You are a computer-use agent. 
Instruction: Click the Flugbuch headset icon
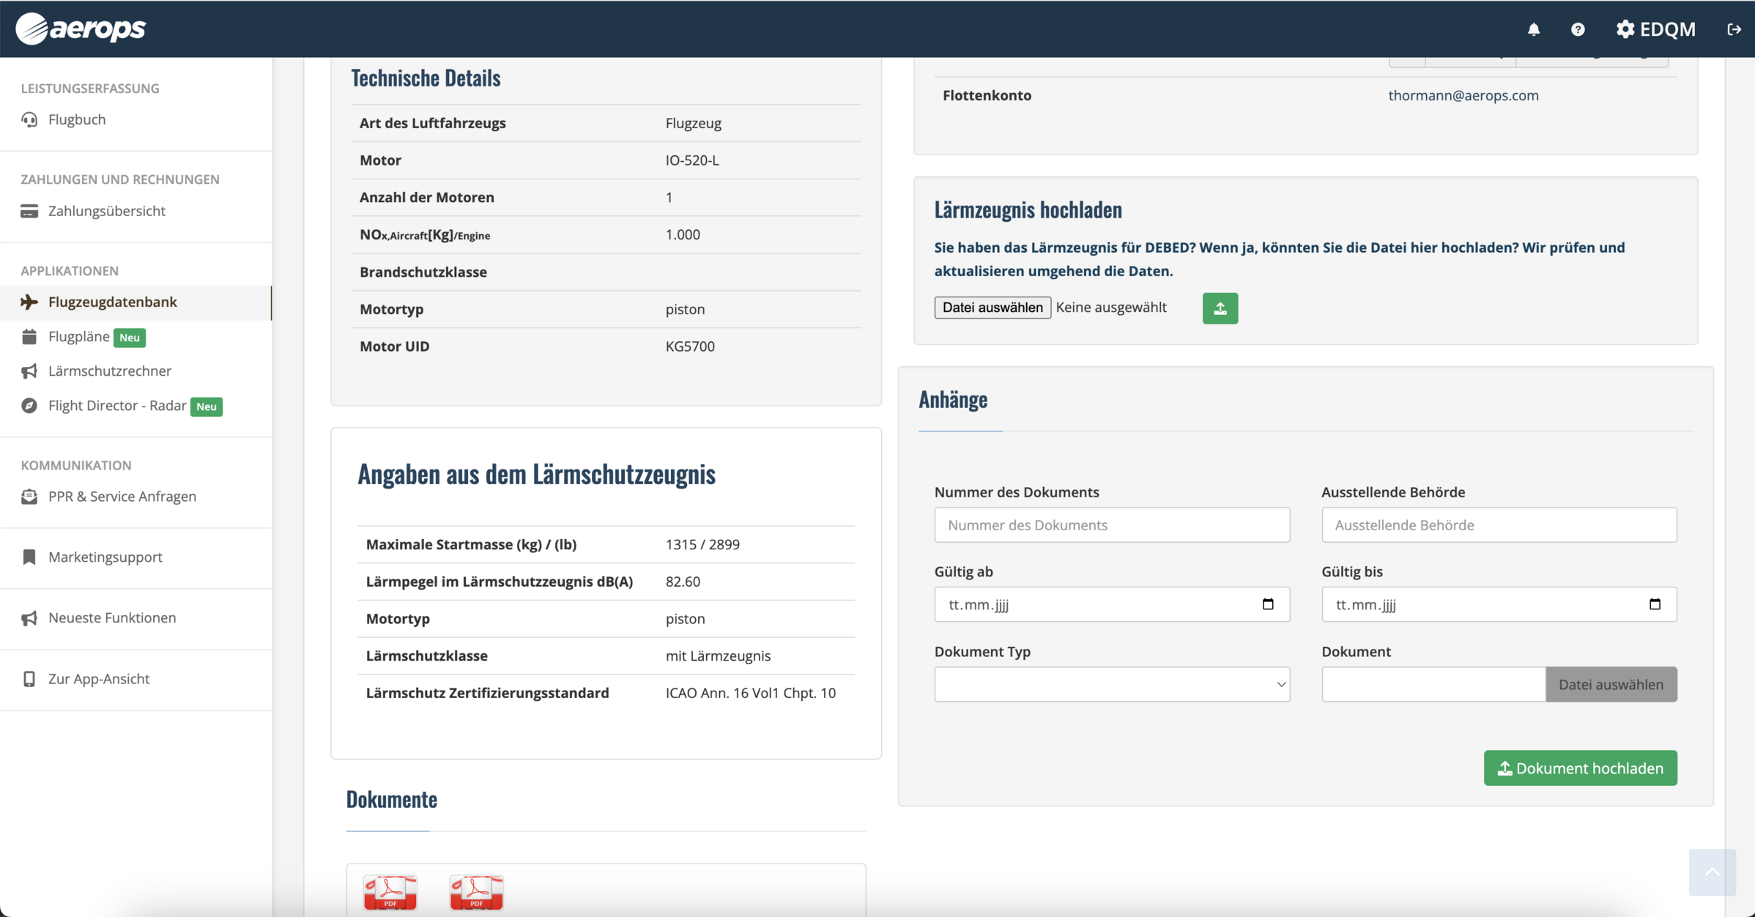click(29, 119)
